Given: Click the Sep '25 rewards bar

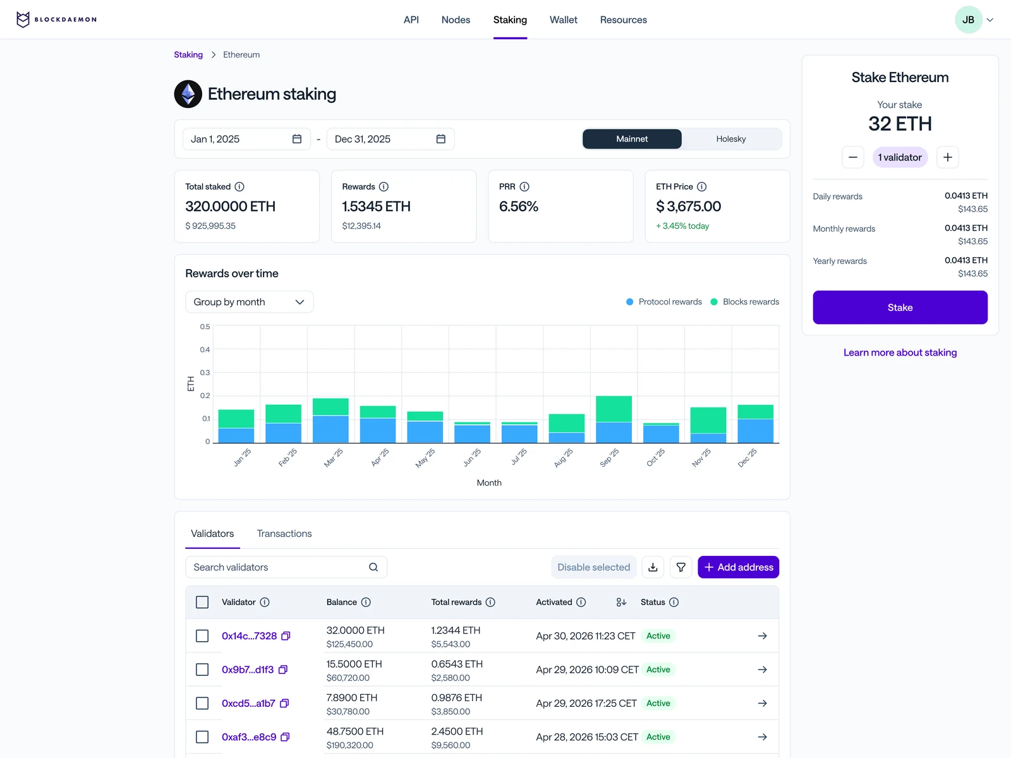Looking at the screenshot, I should (614, 419).
